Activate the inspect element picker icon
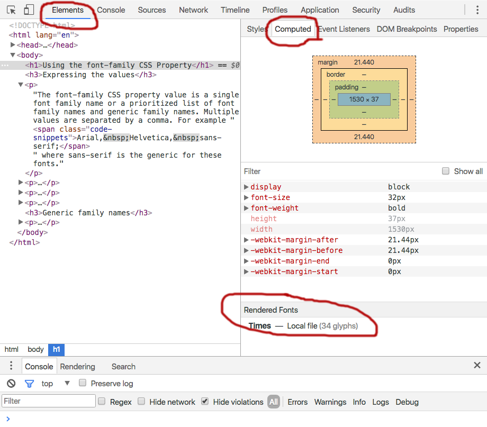 tap(11, 10)
